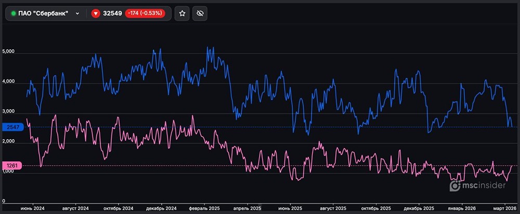Click the декабрь 2024 axis label

161,208
